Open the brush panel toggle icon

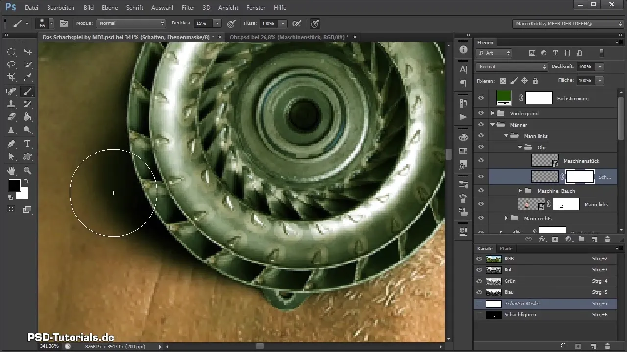click(x=64, y=23)
